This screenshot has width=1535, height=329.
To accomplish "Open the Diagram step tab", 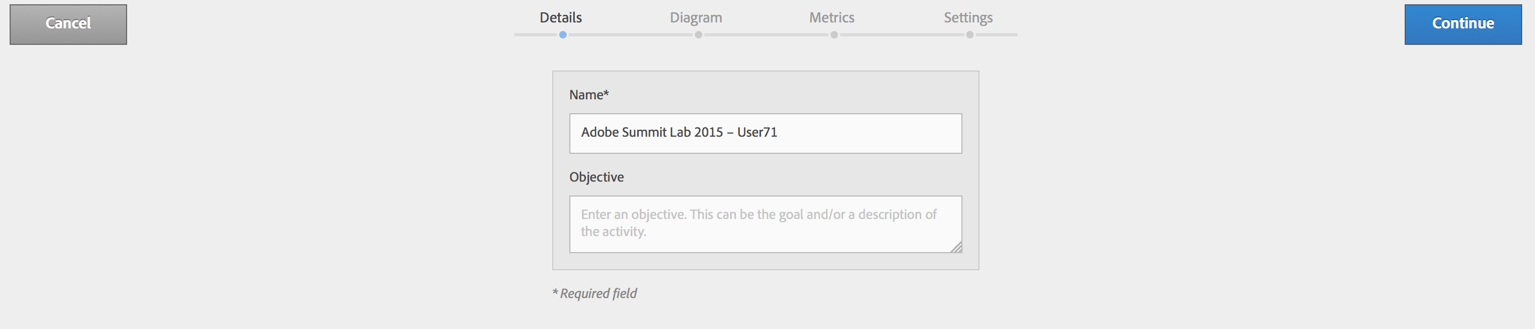I will [x=695, y=18].
